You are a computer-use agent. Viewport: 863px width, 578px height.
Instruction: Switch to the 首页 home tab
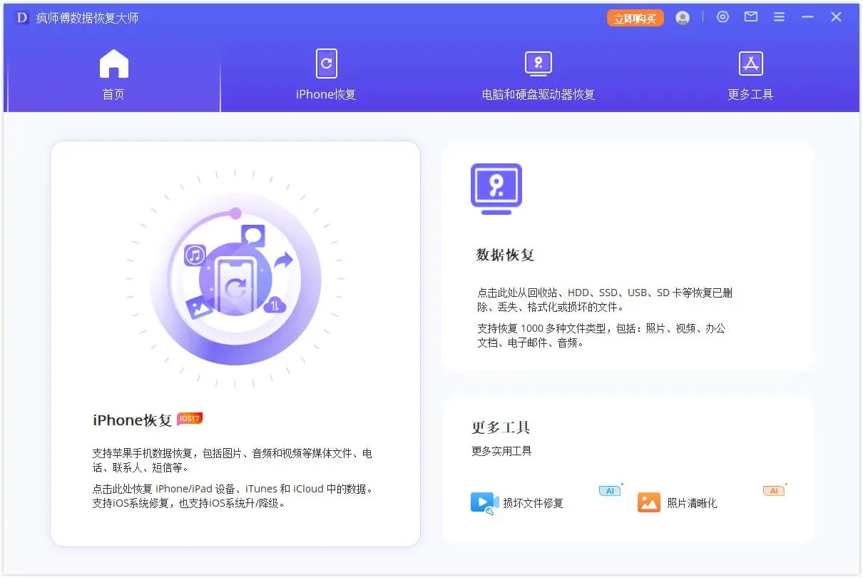(113, 75)
